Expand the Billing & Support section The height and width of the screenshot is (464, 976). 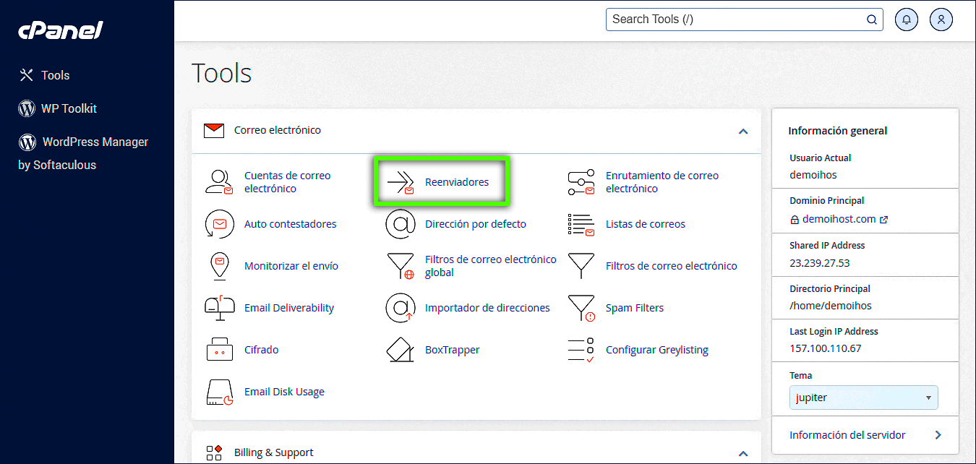[742, 453]
